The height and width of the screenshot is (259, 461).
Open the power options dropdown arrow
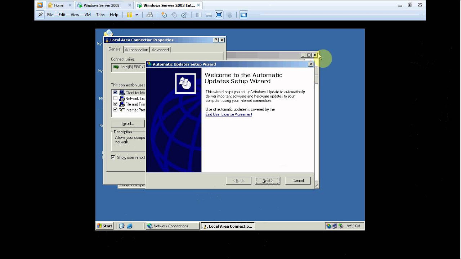[x=137, y=15]
